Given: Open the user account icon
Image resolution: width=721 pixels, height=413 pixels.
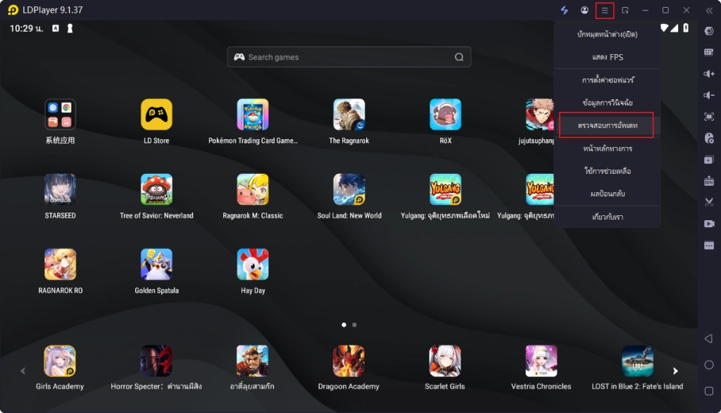Looking at the screenshot, I should [x=584, y=10].
